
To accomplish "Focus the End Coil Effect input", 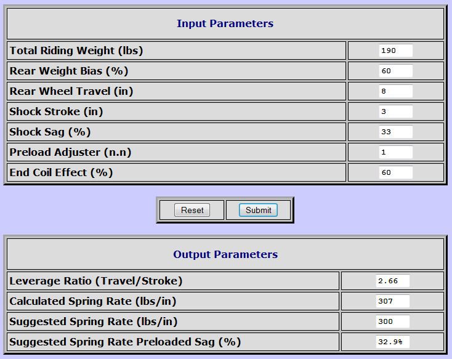I will click(396, 172).
